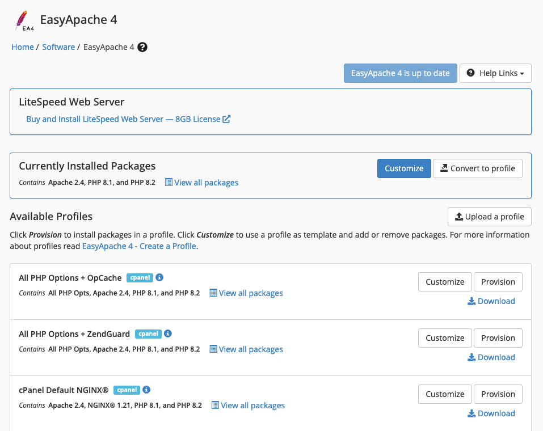This screenshot has height=431, width=543.
Task: Provision the All PHP Options + ZendGuard profile
Action: [x=498, y=338]
